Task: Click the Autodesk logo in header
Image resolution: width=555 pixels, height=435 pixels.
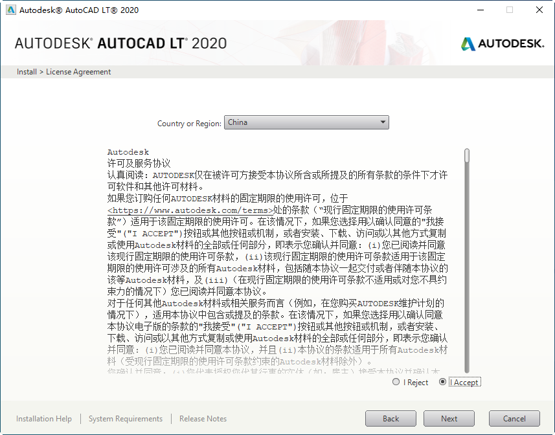Action: tap(503, 43)
